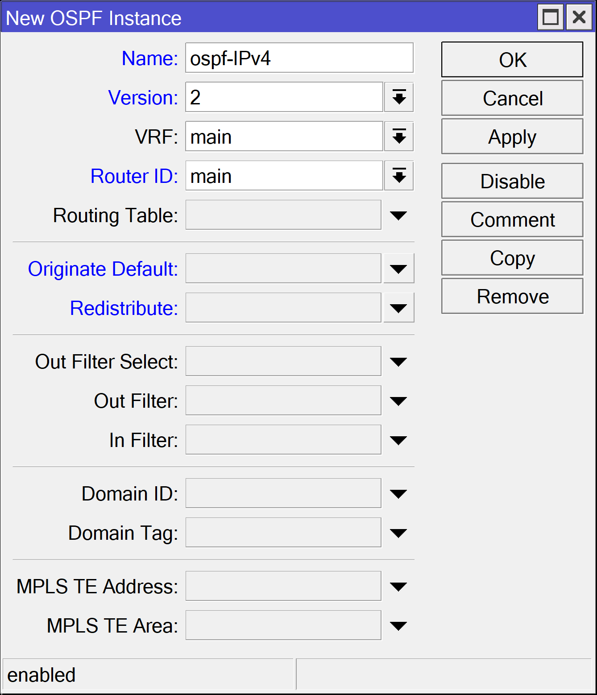
Task: Expand the MPLS TE Address dropdown
Action: [x=398, y=586]
